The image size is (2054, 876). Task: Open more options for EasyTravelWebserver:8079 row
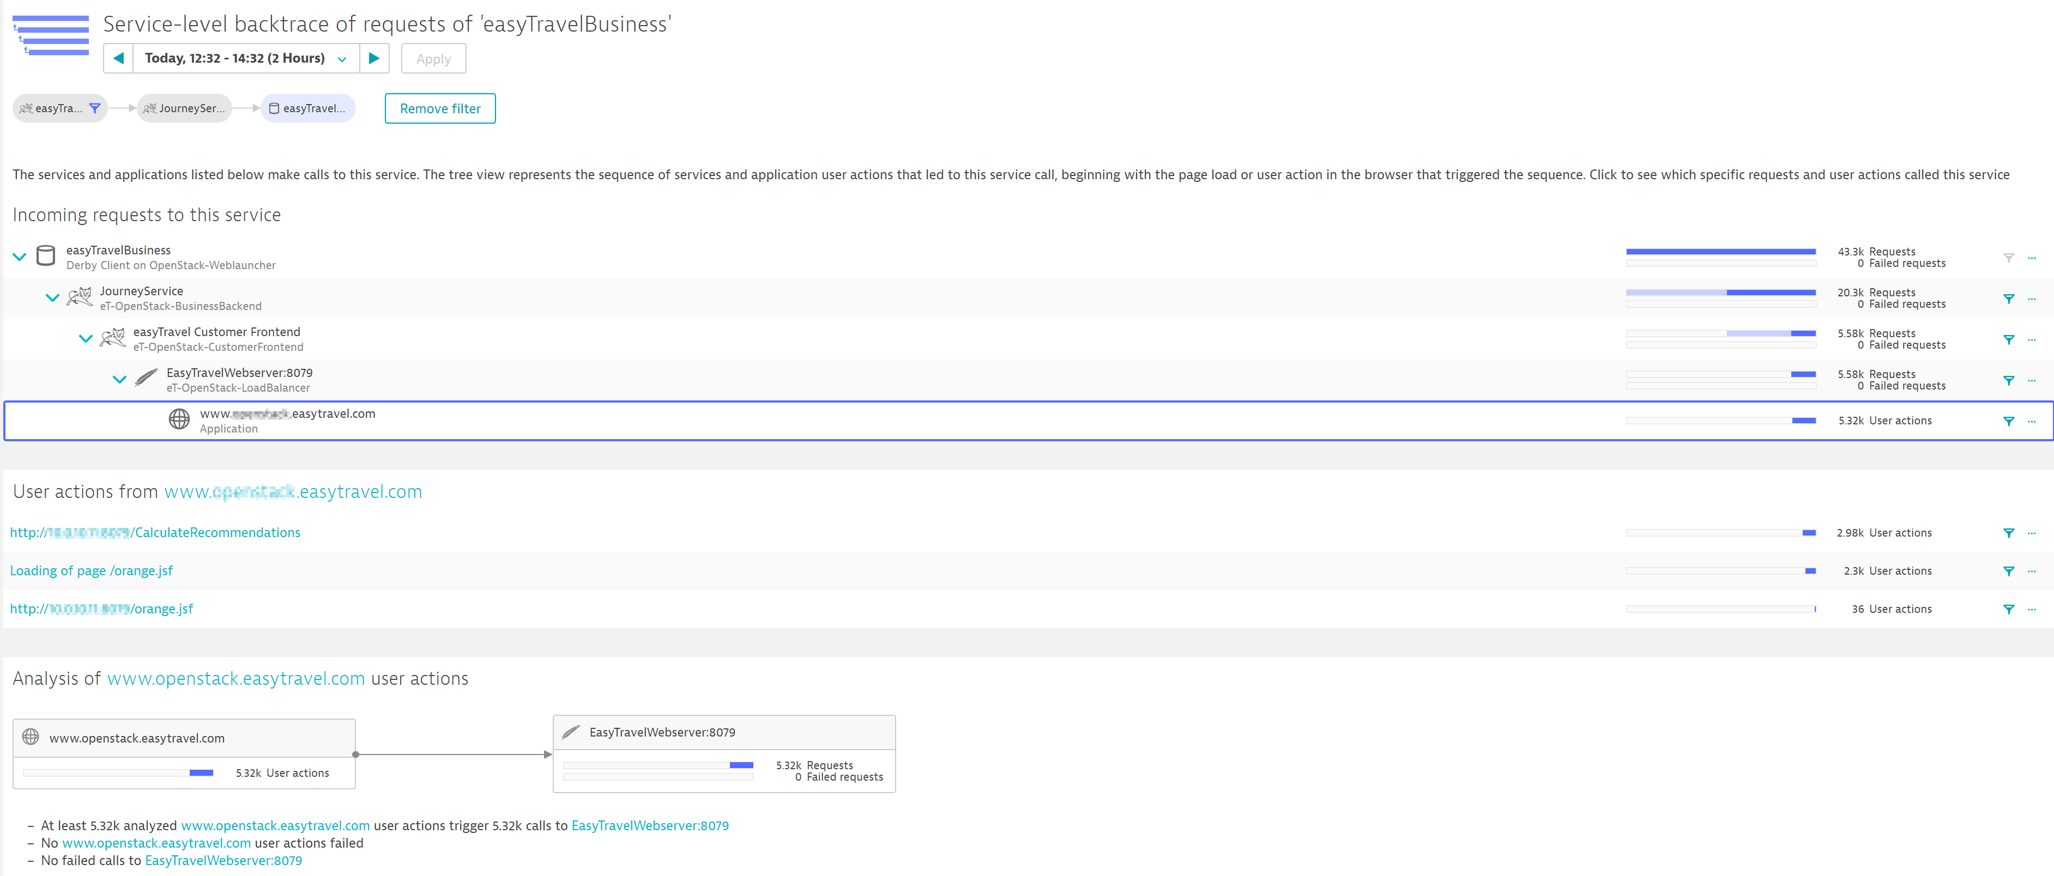click(x=2032, y=380)
